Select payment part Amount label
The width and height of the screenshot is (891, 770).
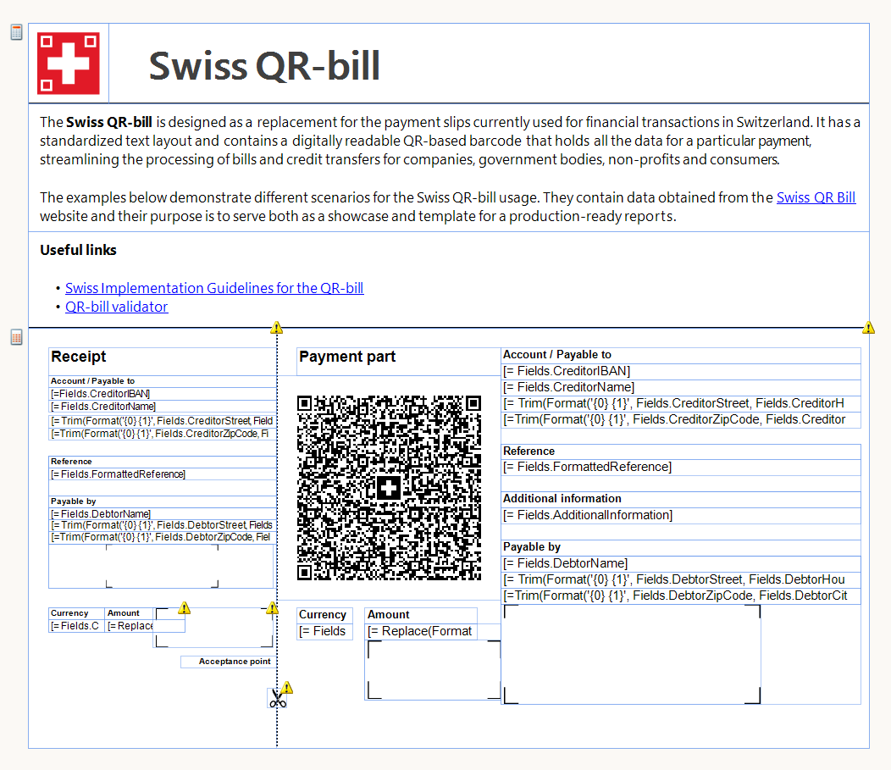coord(420,616)
